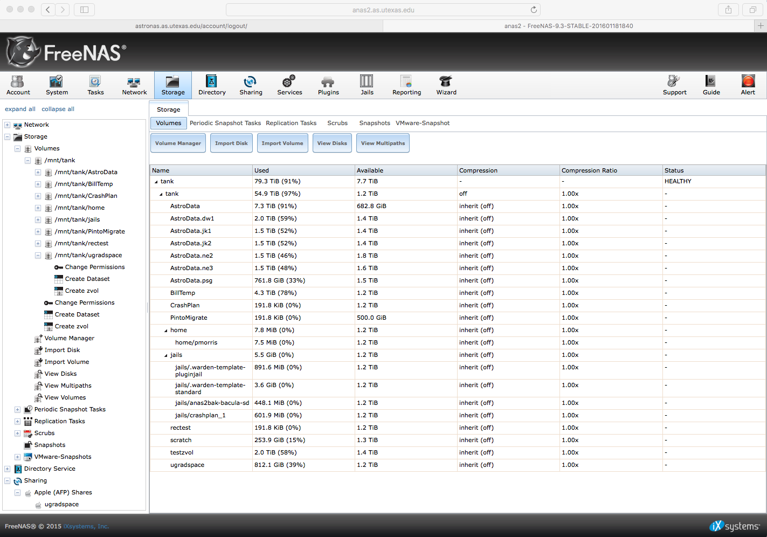Go back in browser history
The height and width of the screenshot is (537, 767).
click(48, 10)
